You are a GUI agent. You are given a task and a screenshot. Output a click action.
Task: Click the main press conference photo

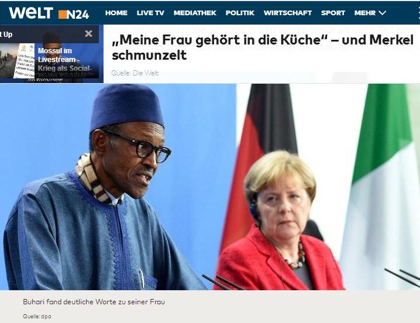[x=210, y=187]
